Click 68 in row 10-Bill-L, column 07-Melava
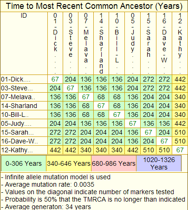 tap(86, 115)
